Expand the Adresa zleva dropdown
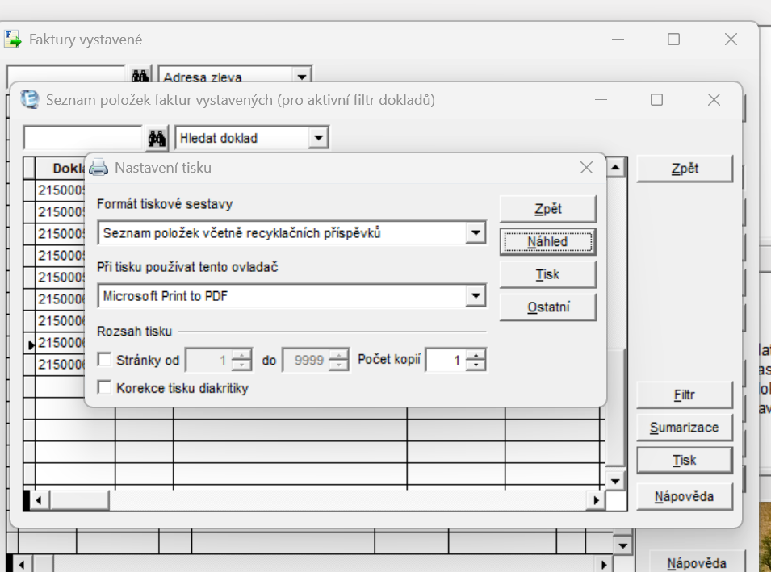This screenshot has height=572, width=771. (302, 77)
